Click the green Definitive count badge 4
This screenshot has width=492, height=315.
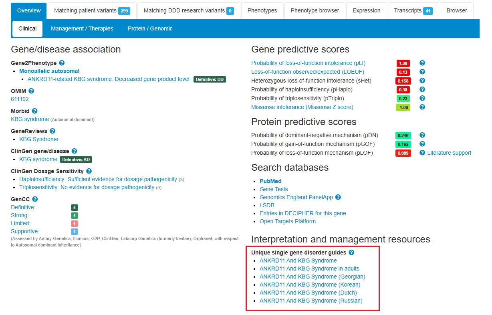pyautogui.click(x=74, y=208)
